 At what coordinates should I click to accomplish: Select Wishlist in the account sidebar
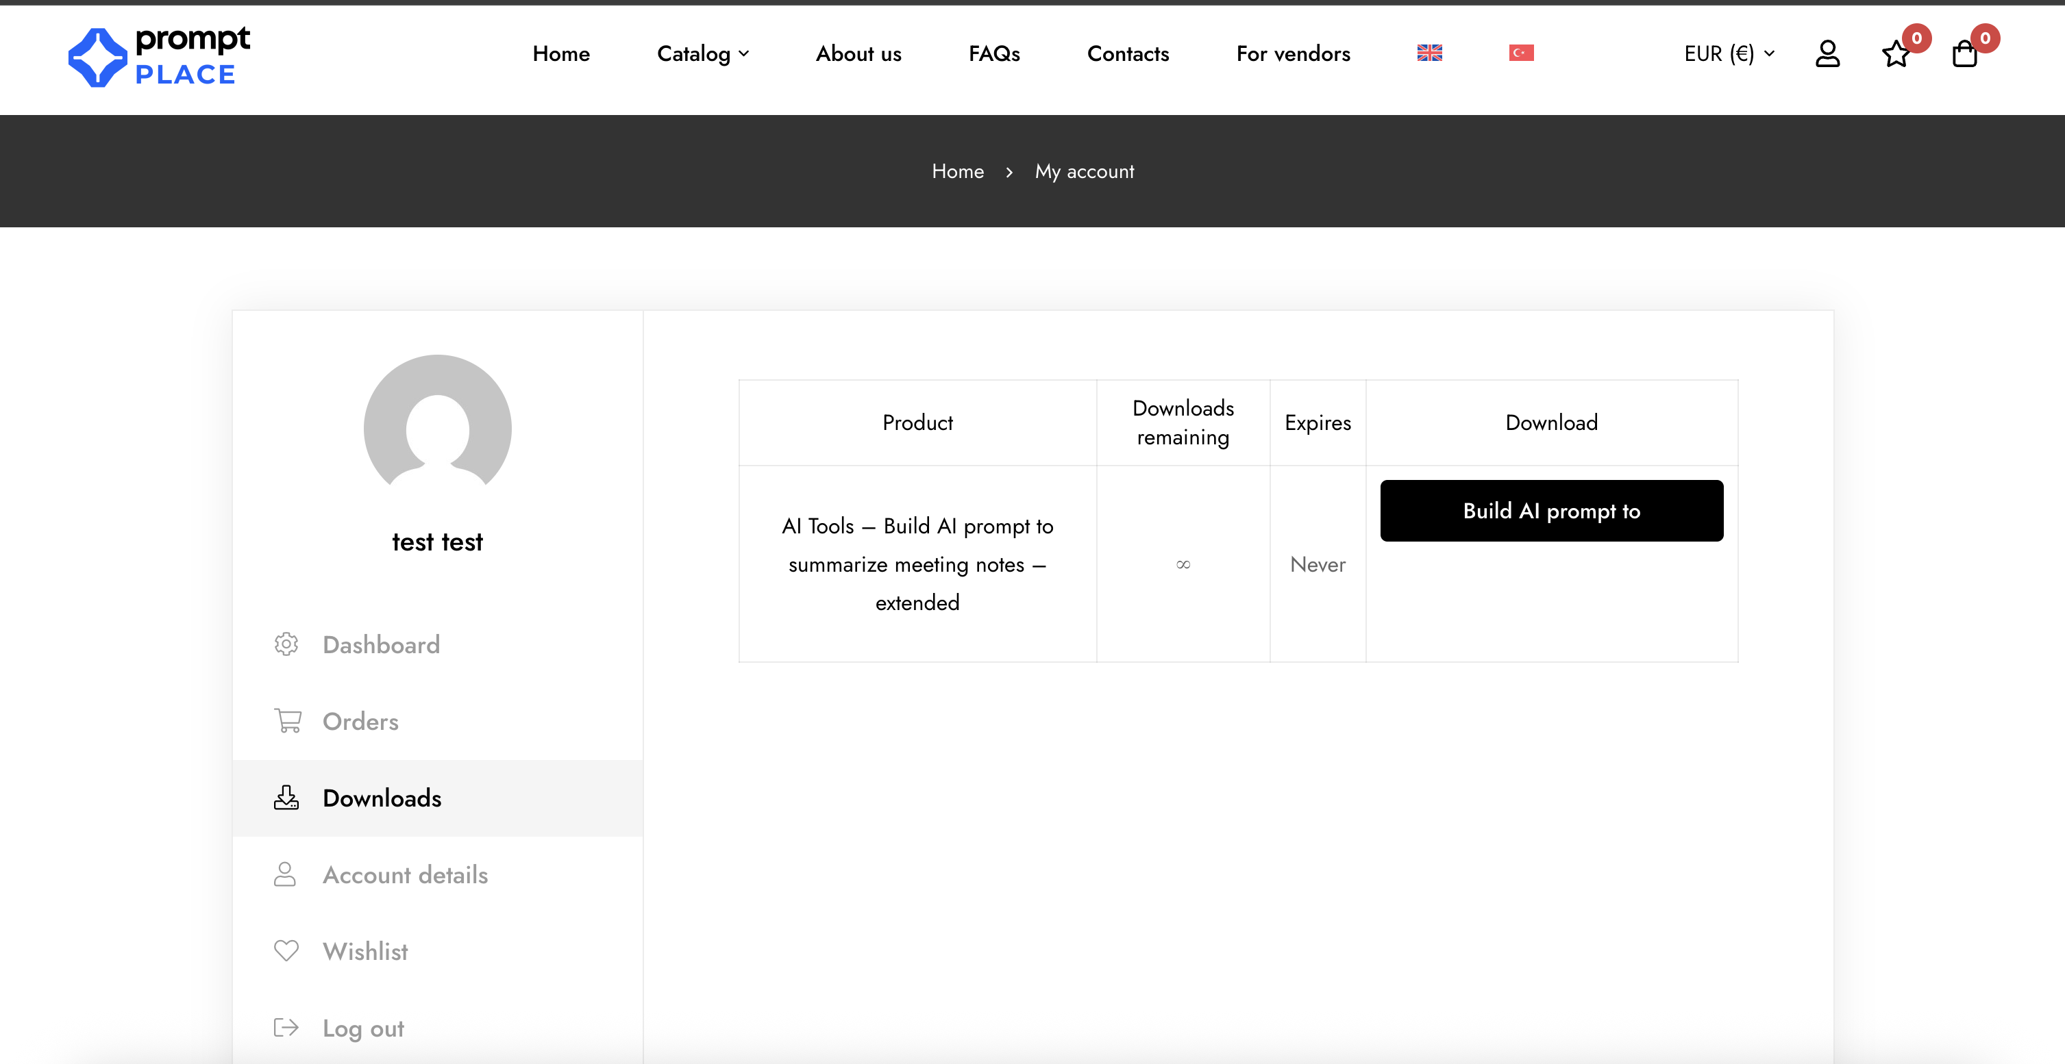[438, 952]
